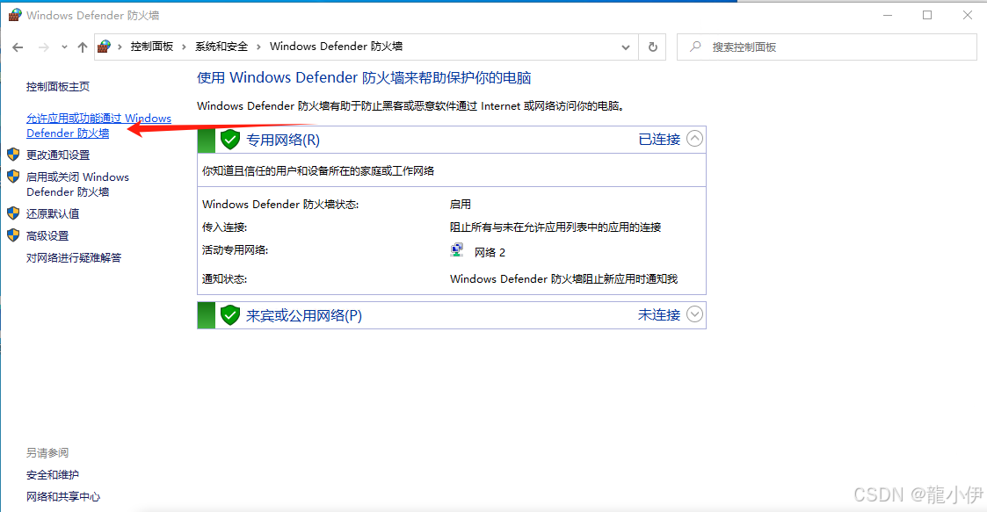The height and width of the screenshot is (512, 987).
Task: Go up one level with up arrow
Action: coord(83,47)
